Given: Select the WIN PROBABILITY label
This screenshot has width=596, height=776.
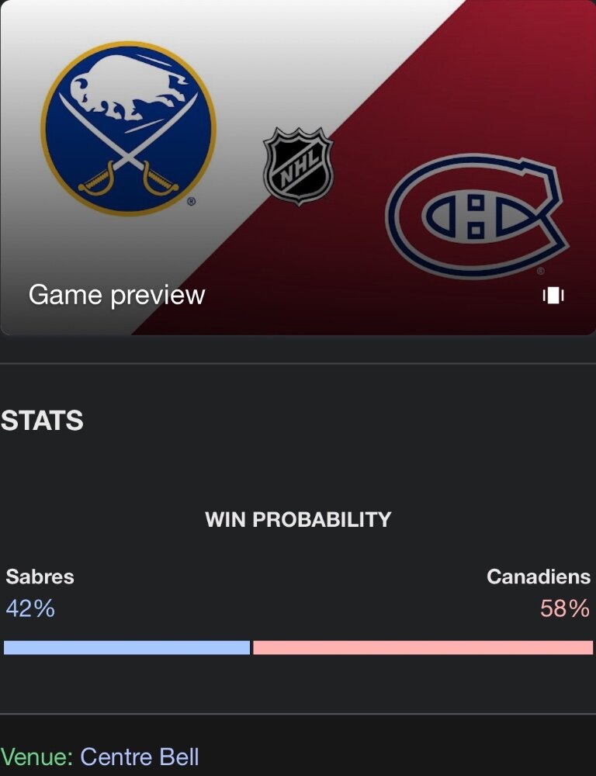Looking at the screenshot, I should tap(298, 519).
